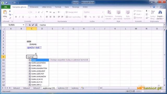Select SUMA.JEŻELI from autocomplete list
The height and width of the screenshot is (94, 167).
pos(39,66)
